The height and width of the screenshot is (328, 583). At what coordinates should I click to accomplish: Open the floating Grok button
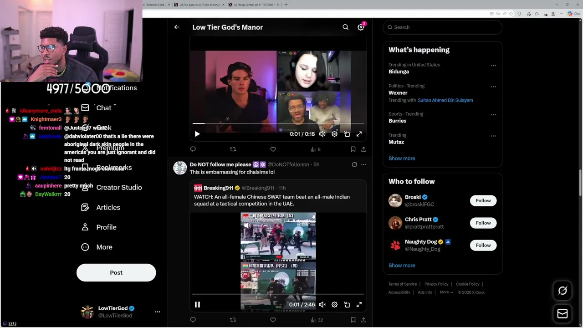[563, 291]
